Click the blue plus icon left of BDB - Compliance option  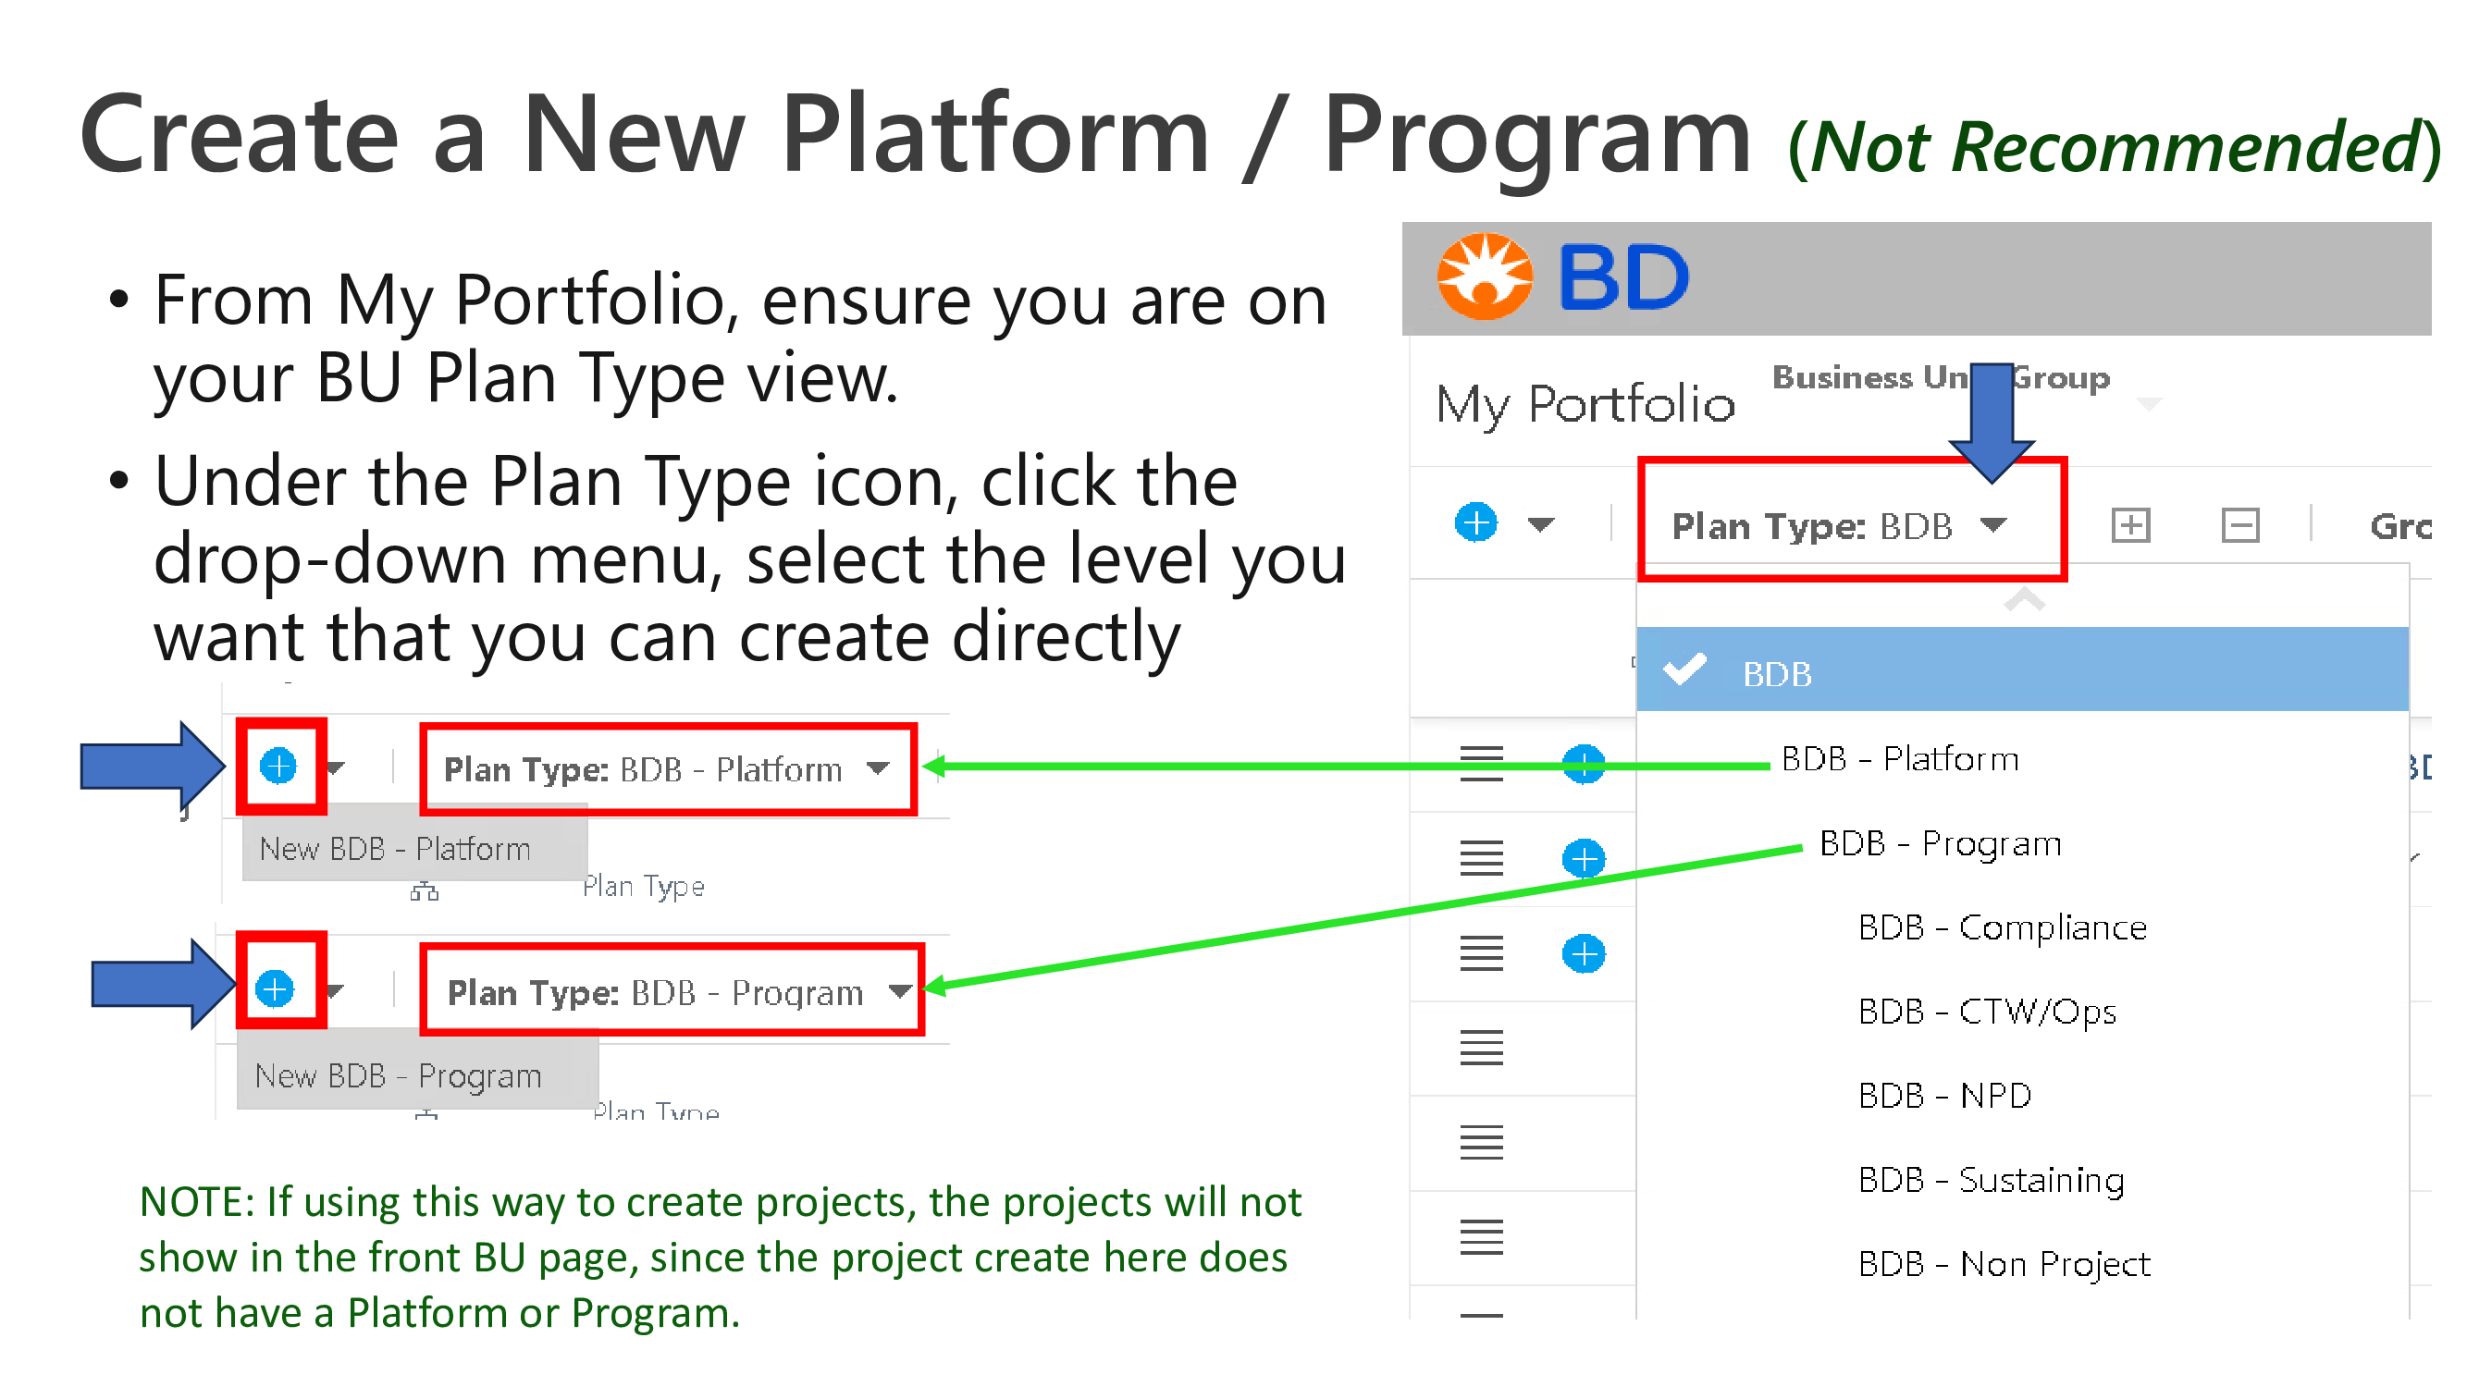(x=1583, y=953)
